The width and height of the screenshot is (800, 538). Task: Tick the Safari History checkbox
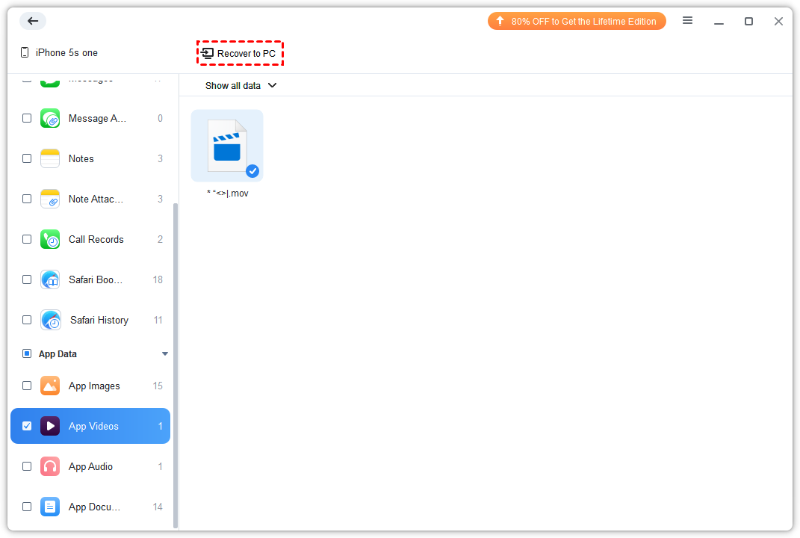[27, 320]
